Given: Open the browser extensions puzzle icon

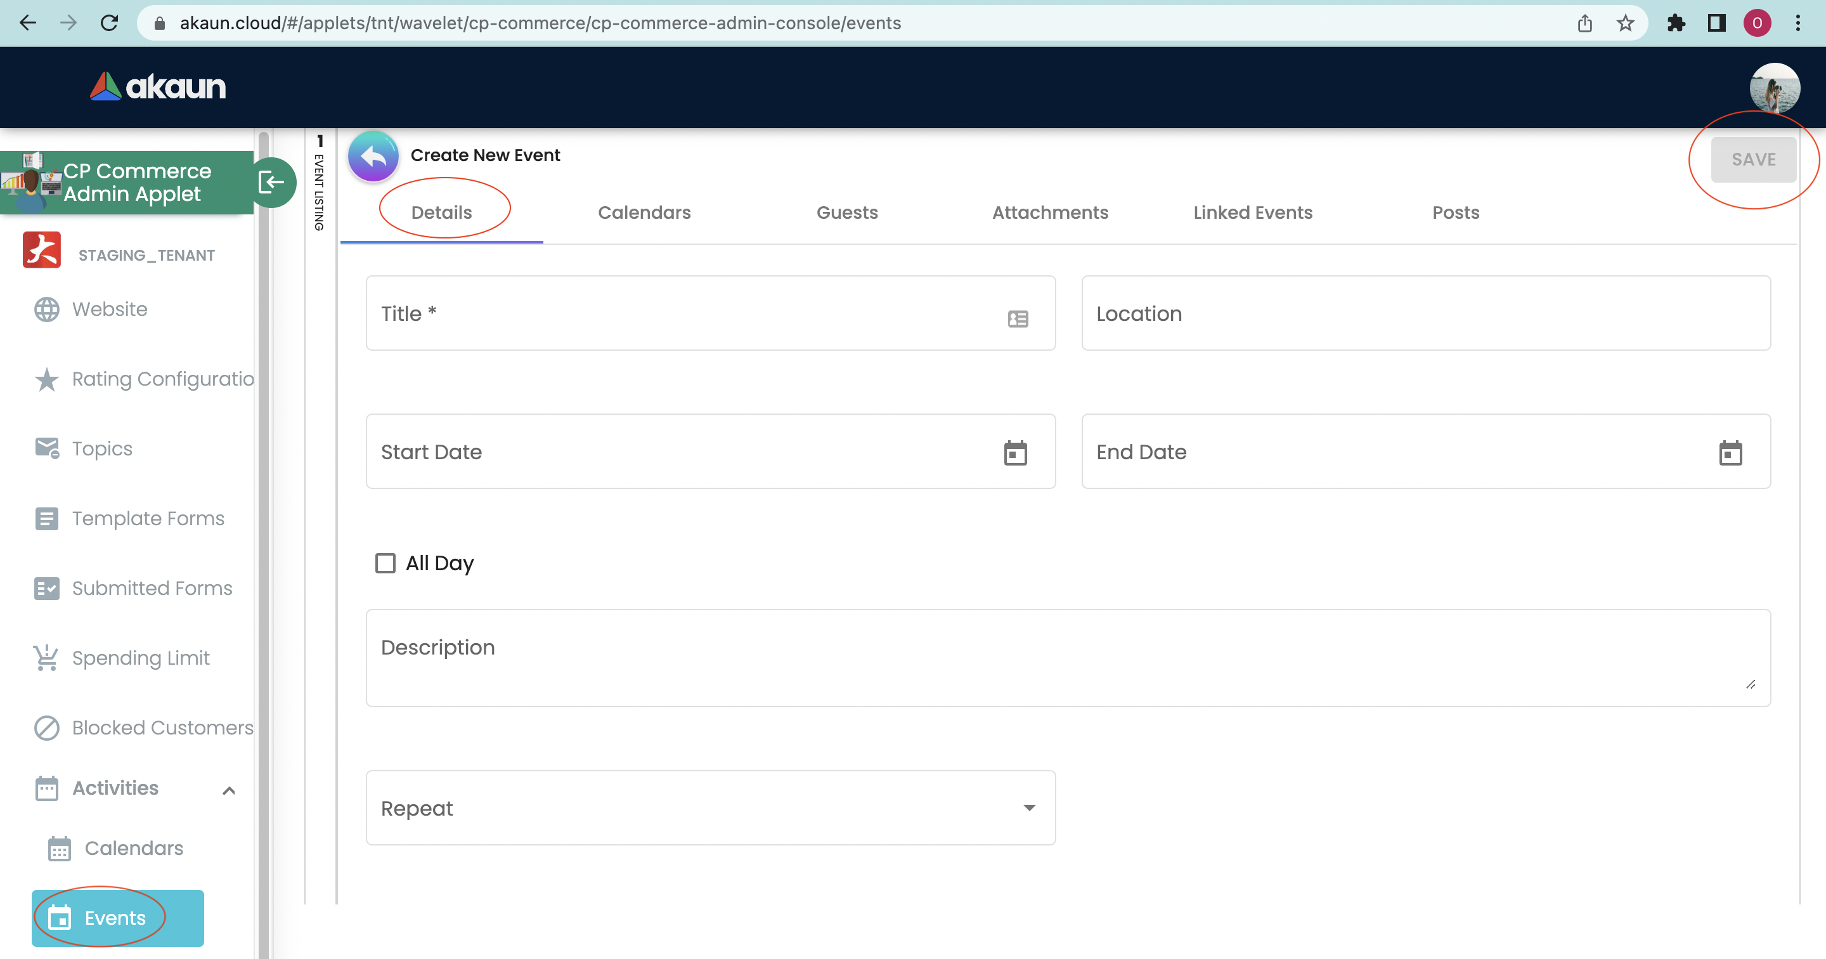Looking at the screenshot, I should pyautogui.click(x=1676, y=23).
